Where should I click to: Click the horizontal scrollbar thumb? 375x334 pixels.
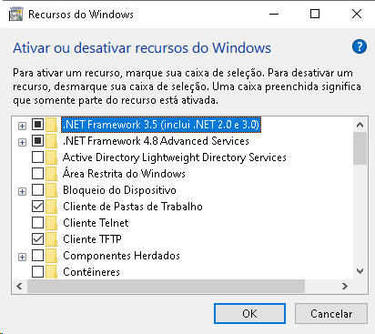166,286
